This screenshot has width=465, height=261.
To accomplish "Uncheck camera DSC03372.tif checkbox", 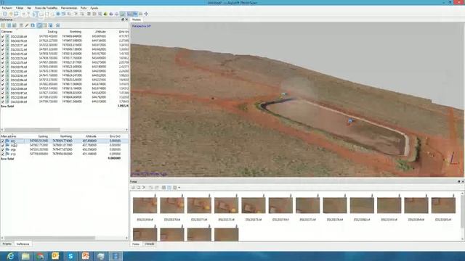I will pos(3,49).
